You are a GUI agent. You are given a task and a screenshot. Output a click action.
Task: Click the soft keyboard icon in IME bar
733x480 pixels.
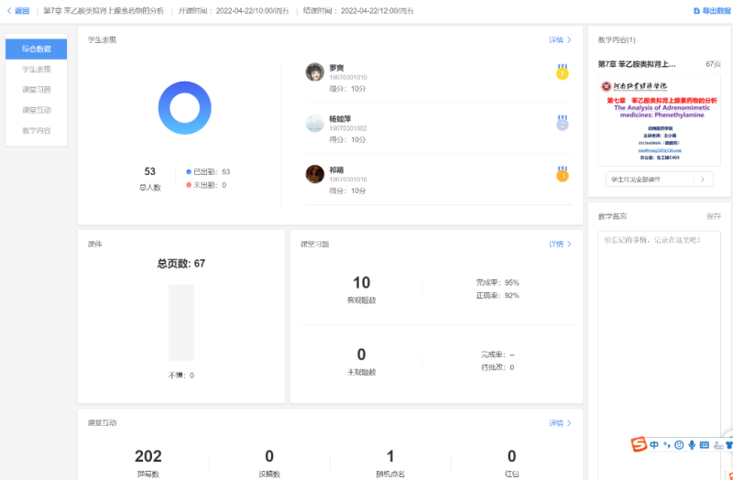click(x=705, y=445)
